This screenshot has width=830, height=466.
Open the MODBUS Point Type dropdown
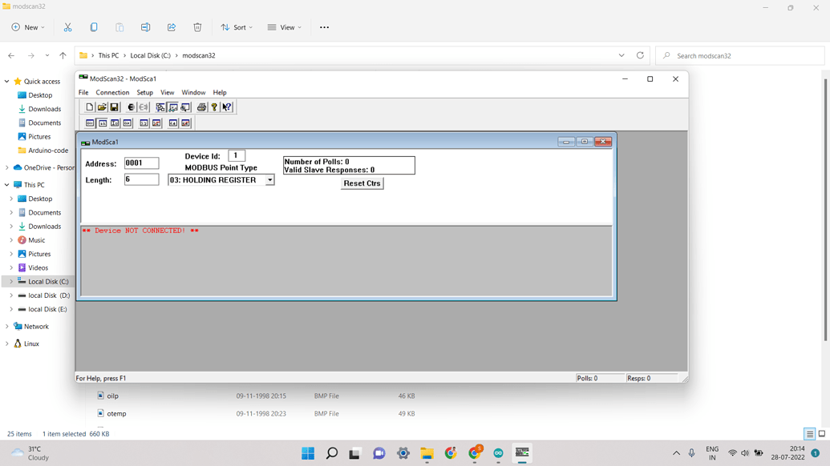click(269, 179)
